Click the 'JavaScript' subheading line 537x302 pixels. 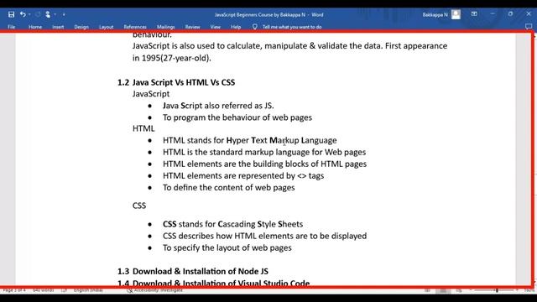coord(151,94)
